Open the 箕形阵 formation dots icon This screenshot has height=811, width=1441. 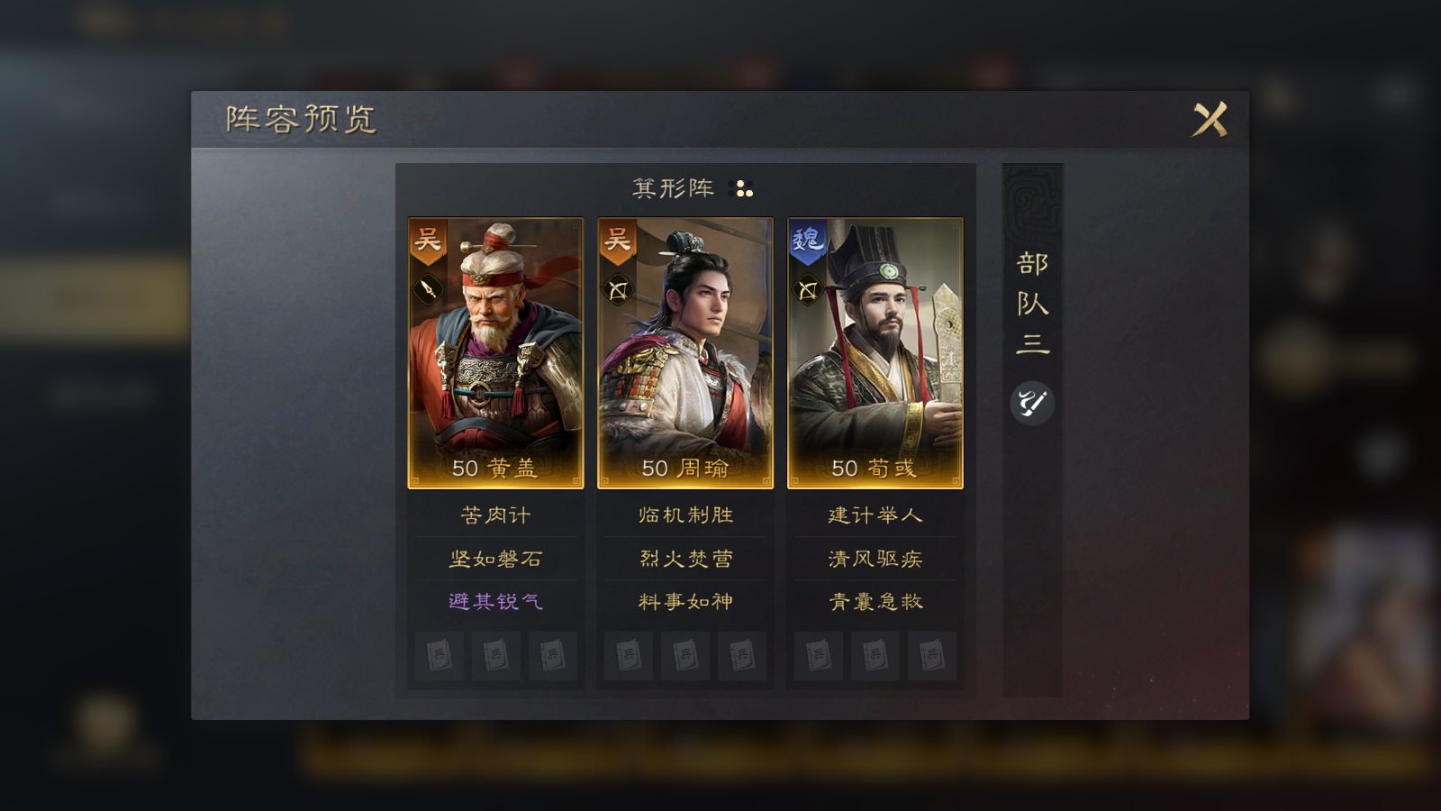pyautogui.click(x=743, y=188)
